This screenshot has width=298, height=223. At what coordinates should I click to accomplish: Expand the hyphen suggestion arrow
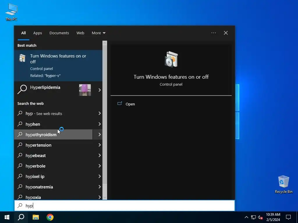pos(100,124)
